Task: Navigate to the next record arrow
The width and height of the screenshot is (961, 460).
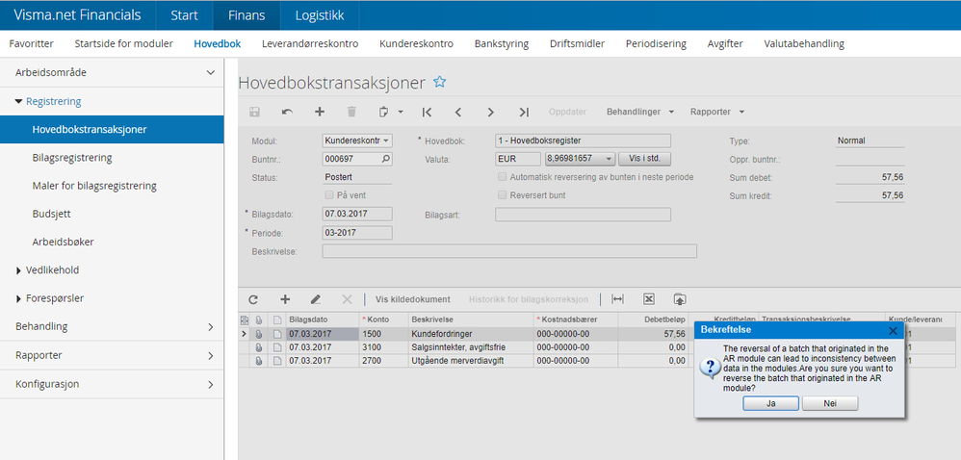Action: click(491, 112)
